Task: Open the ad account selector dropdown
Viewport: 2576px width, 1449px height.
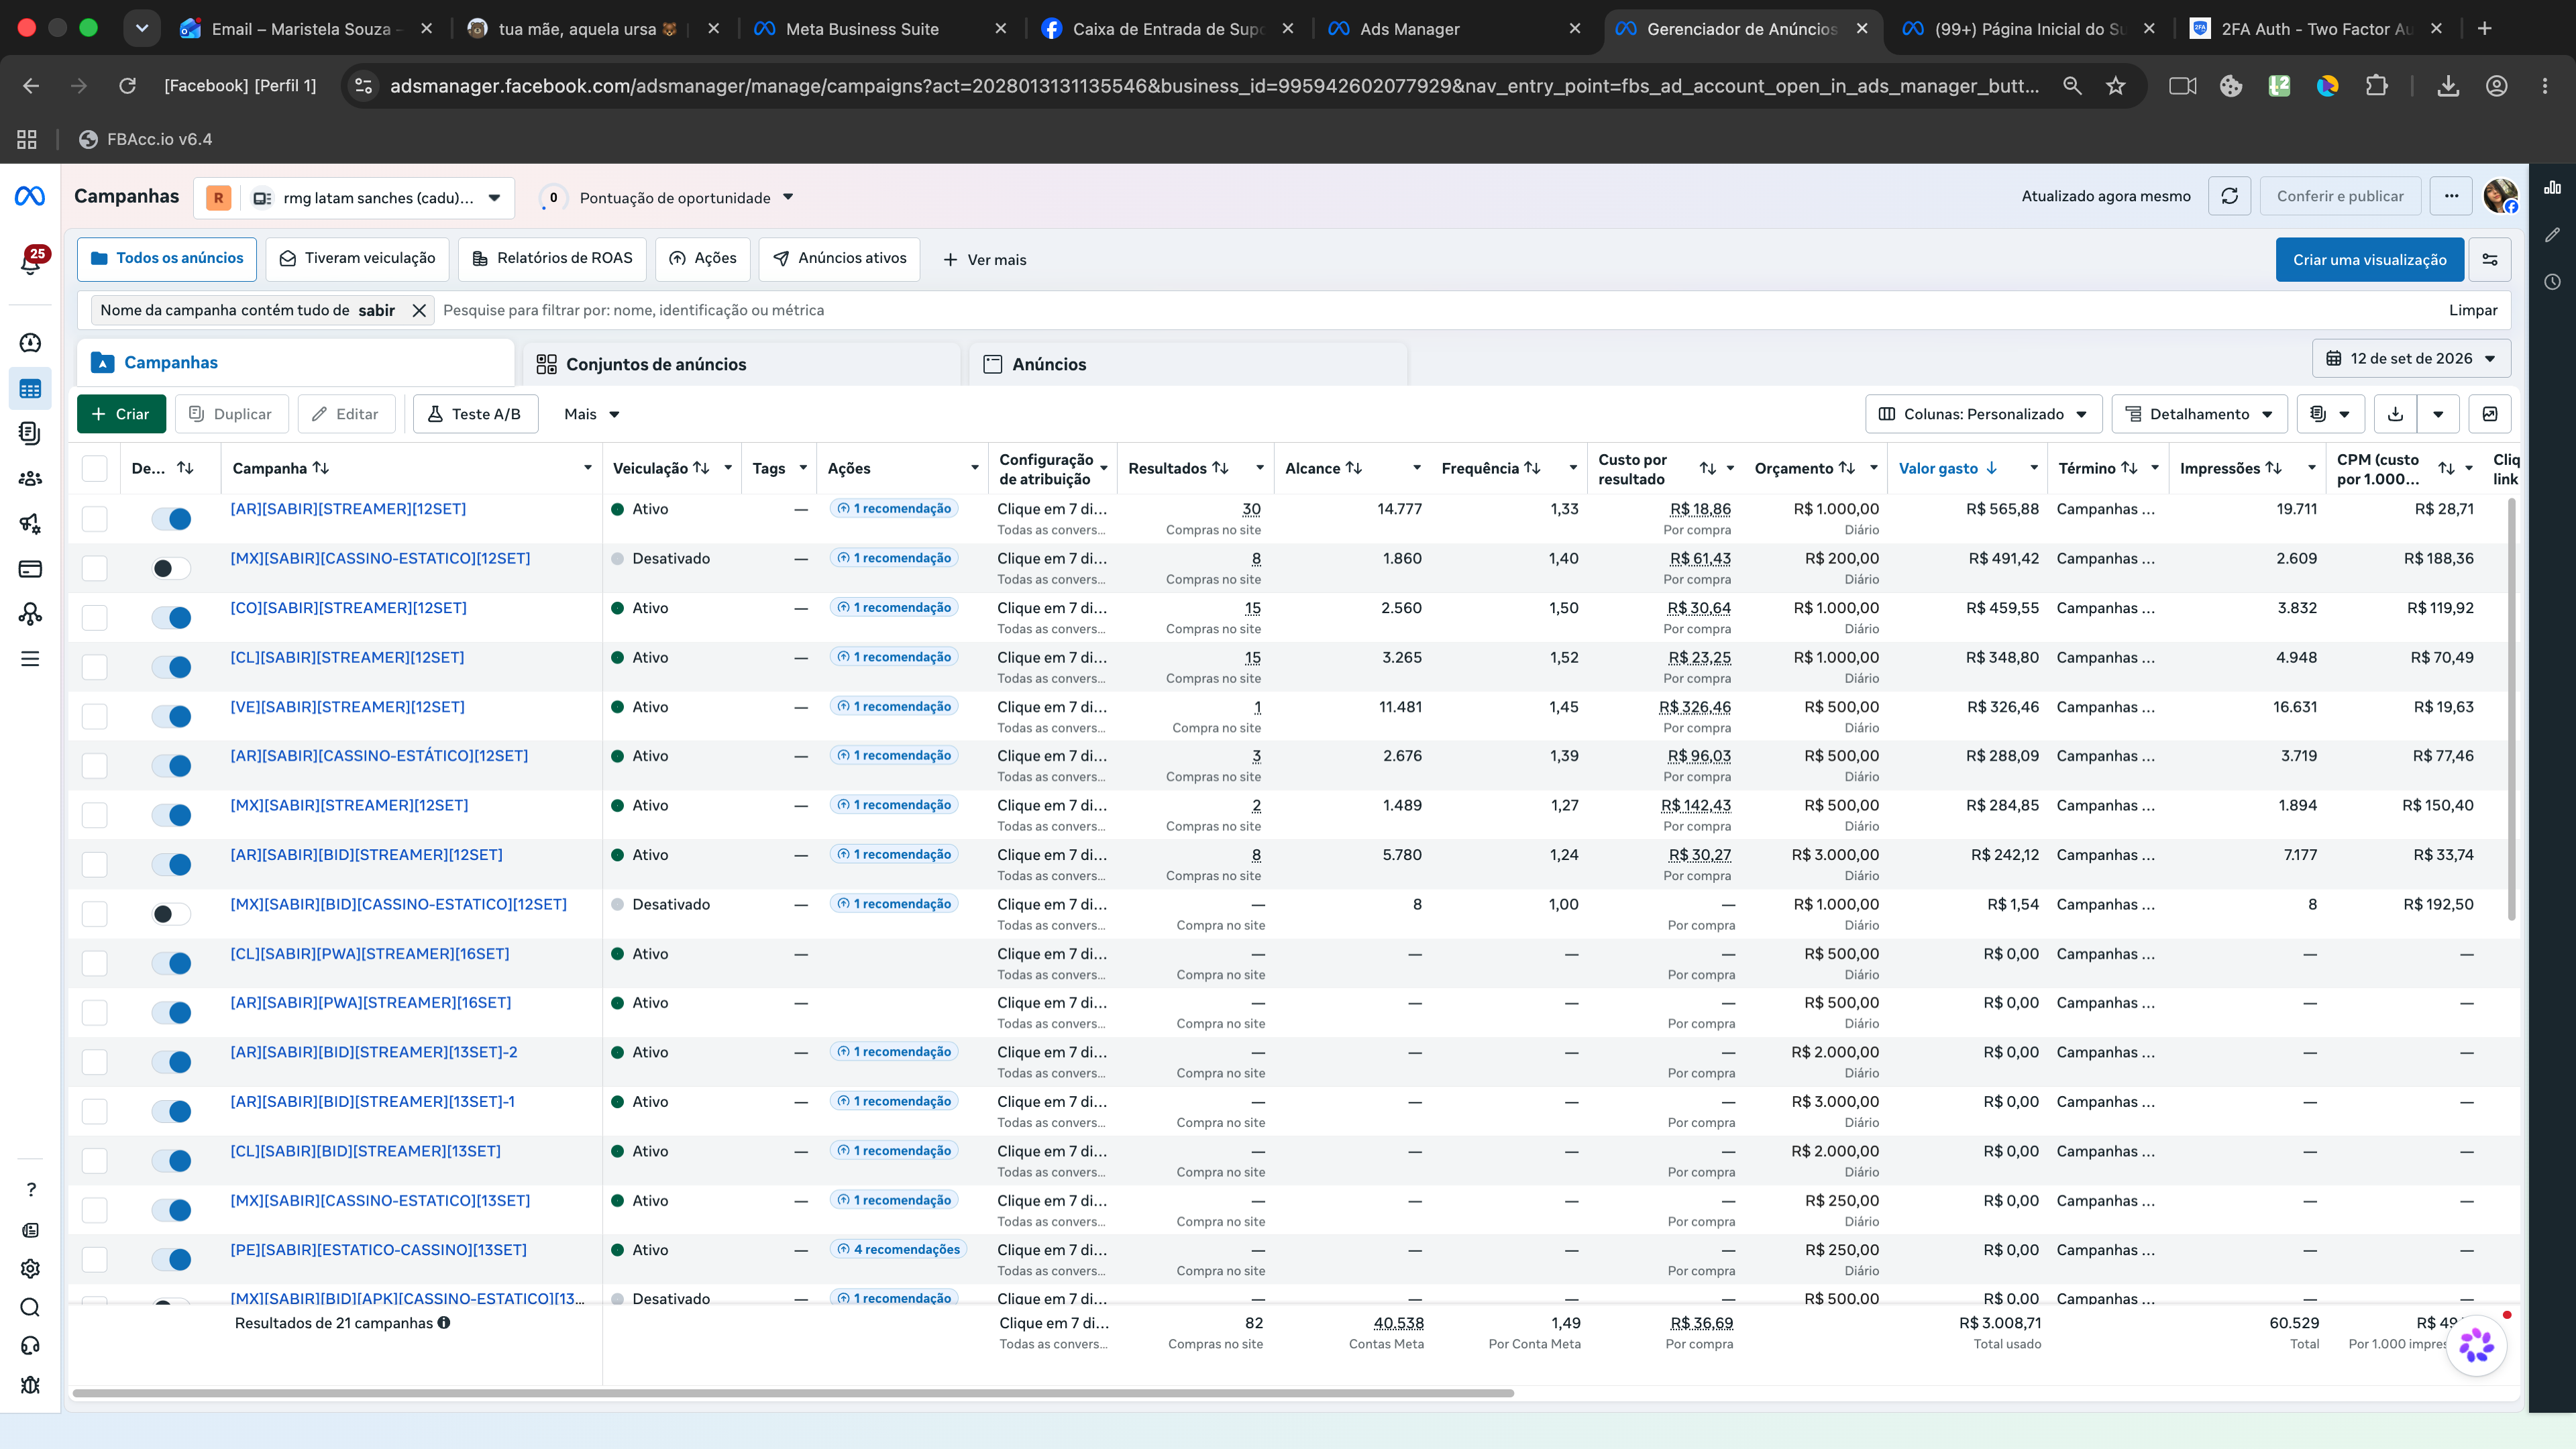Action: pyautogui.click(x=354, y=198)
